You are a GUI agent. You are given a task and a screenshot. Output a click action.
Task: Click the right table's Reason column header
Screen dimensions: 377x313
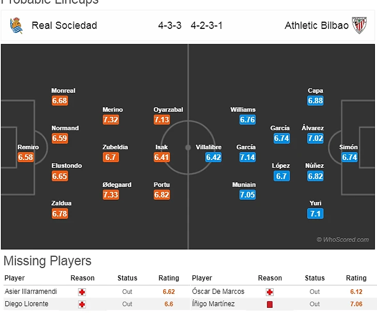click(270, 278)
